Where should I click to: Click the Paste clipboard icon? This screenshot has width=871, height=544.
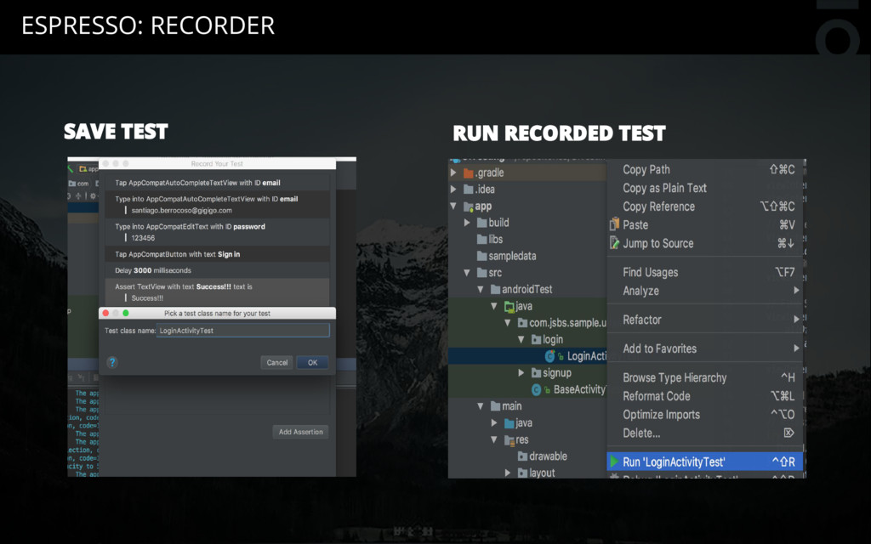click(x=614, y=224)
